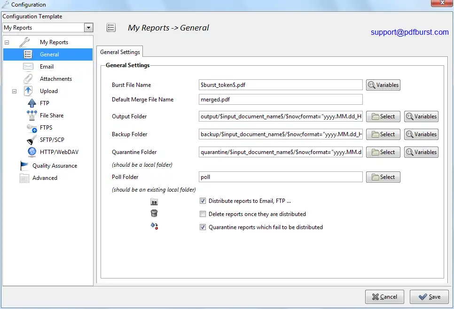The image size is (454, 309).
Task: Collapse the Upload tree node
Action: 14,91
